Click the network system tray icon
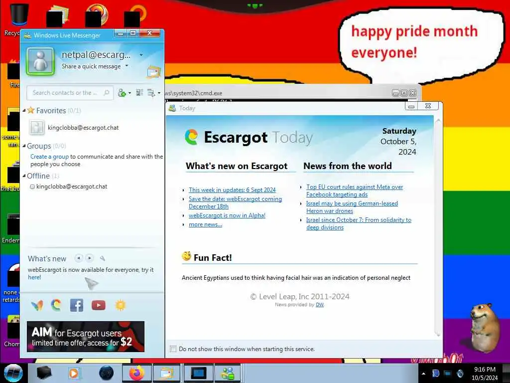 click(448, 374)
